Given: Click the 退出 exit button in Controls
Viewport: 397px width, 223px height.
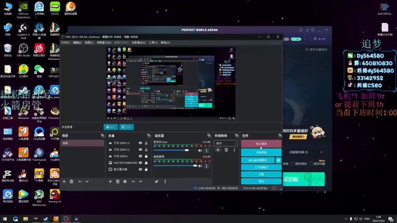Looking at the screenshot, I should [261, 181].
